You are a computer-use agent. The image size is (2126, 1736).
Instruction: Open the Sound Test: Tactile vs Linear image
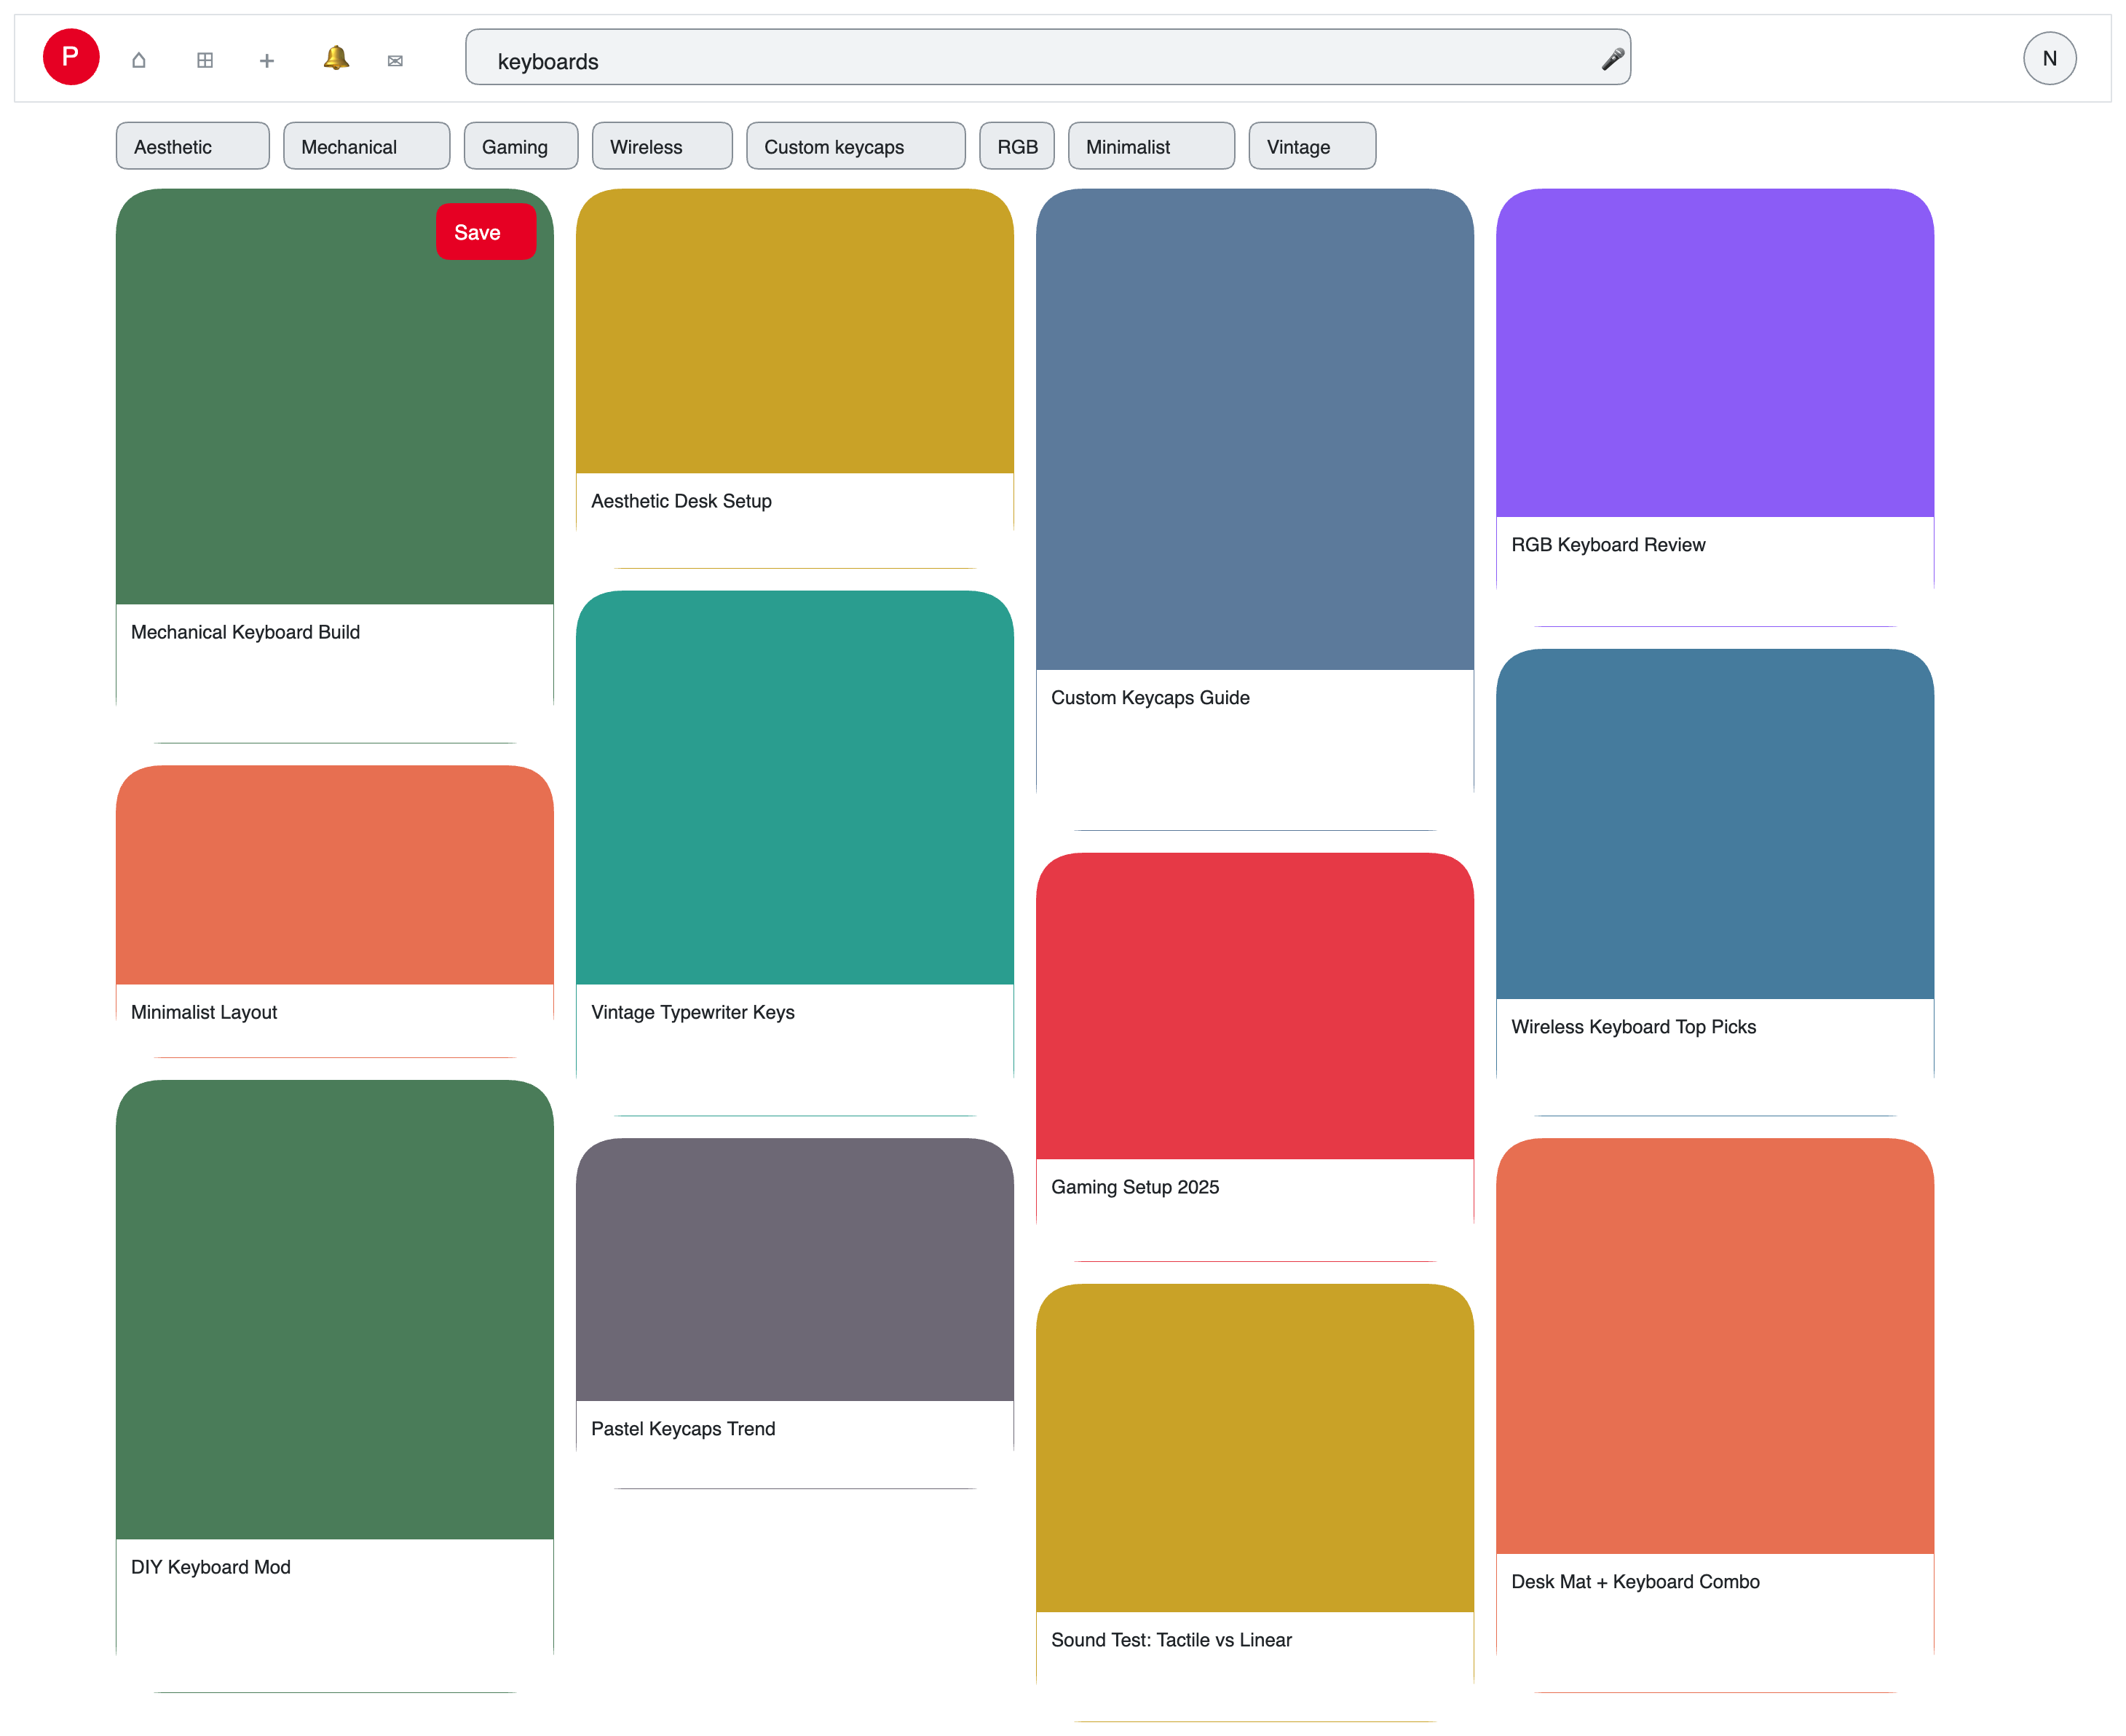point(1254,1448)
